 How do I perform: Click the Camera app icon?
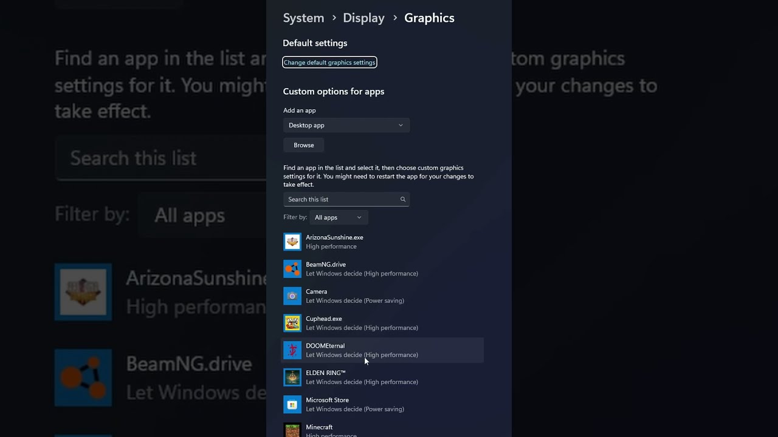292,296
